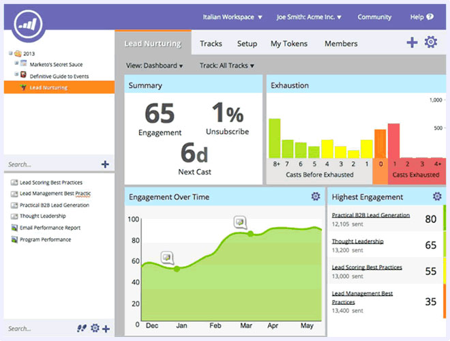Click the Program Performance report icon
Screen dimensions: 450x341
14,239
